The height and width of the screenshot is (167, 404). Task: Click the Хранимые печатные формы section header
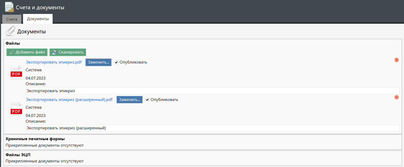click(35, 139)
